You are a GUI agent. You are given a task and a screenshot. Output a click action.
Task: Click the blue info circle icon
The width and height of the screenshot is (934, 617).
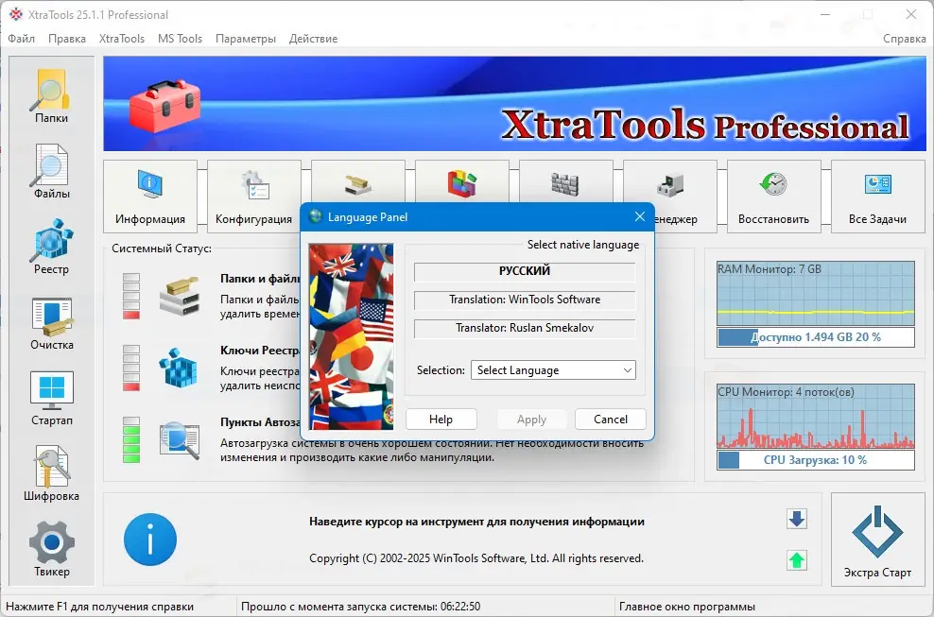[150, 540]
